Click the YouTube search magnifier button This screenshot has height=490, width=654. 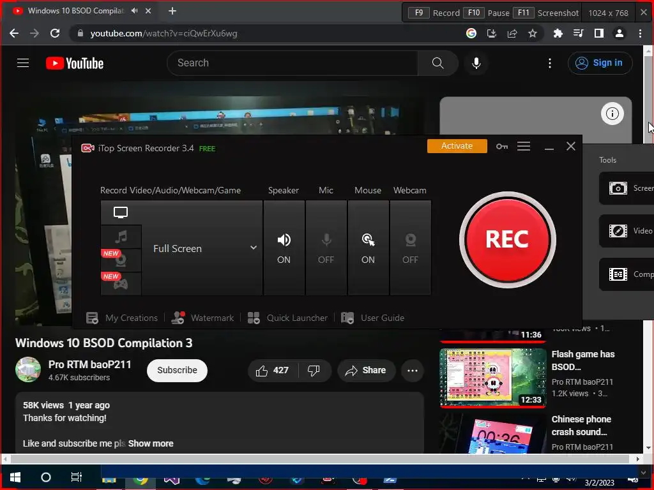[x=437, y=63]
